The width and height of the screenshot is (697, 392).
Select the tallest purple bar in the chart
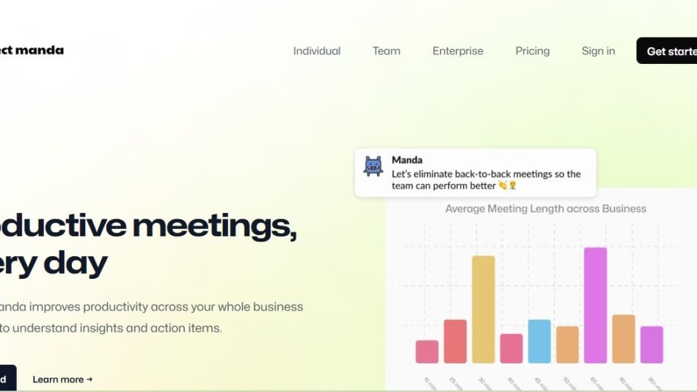pos(595,305)
